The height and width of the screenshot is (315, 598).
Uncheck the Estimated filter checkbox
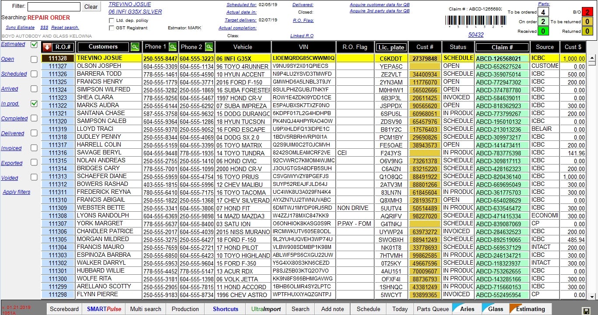34,44
